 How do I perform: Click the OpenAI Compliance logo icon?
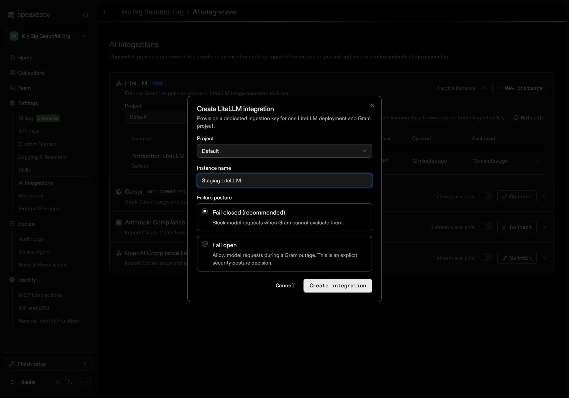point(119,253)
